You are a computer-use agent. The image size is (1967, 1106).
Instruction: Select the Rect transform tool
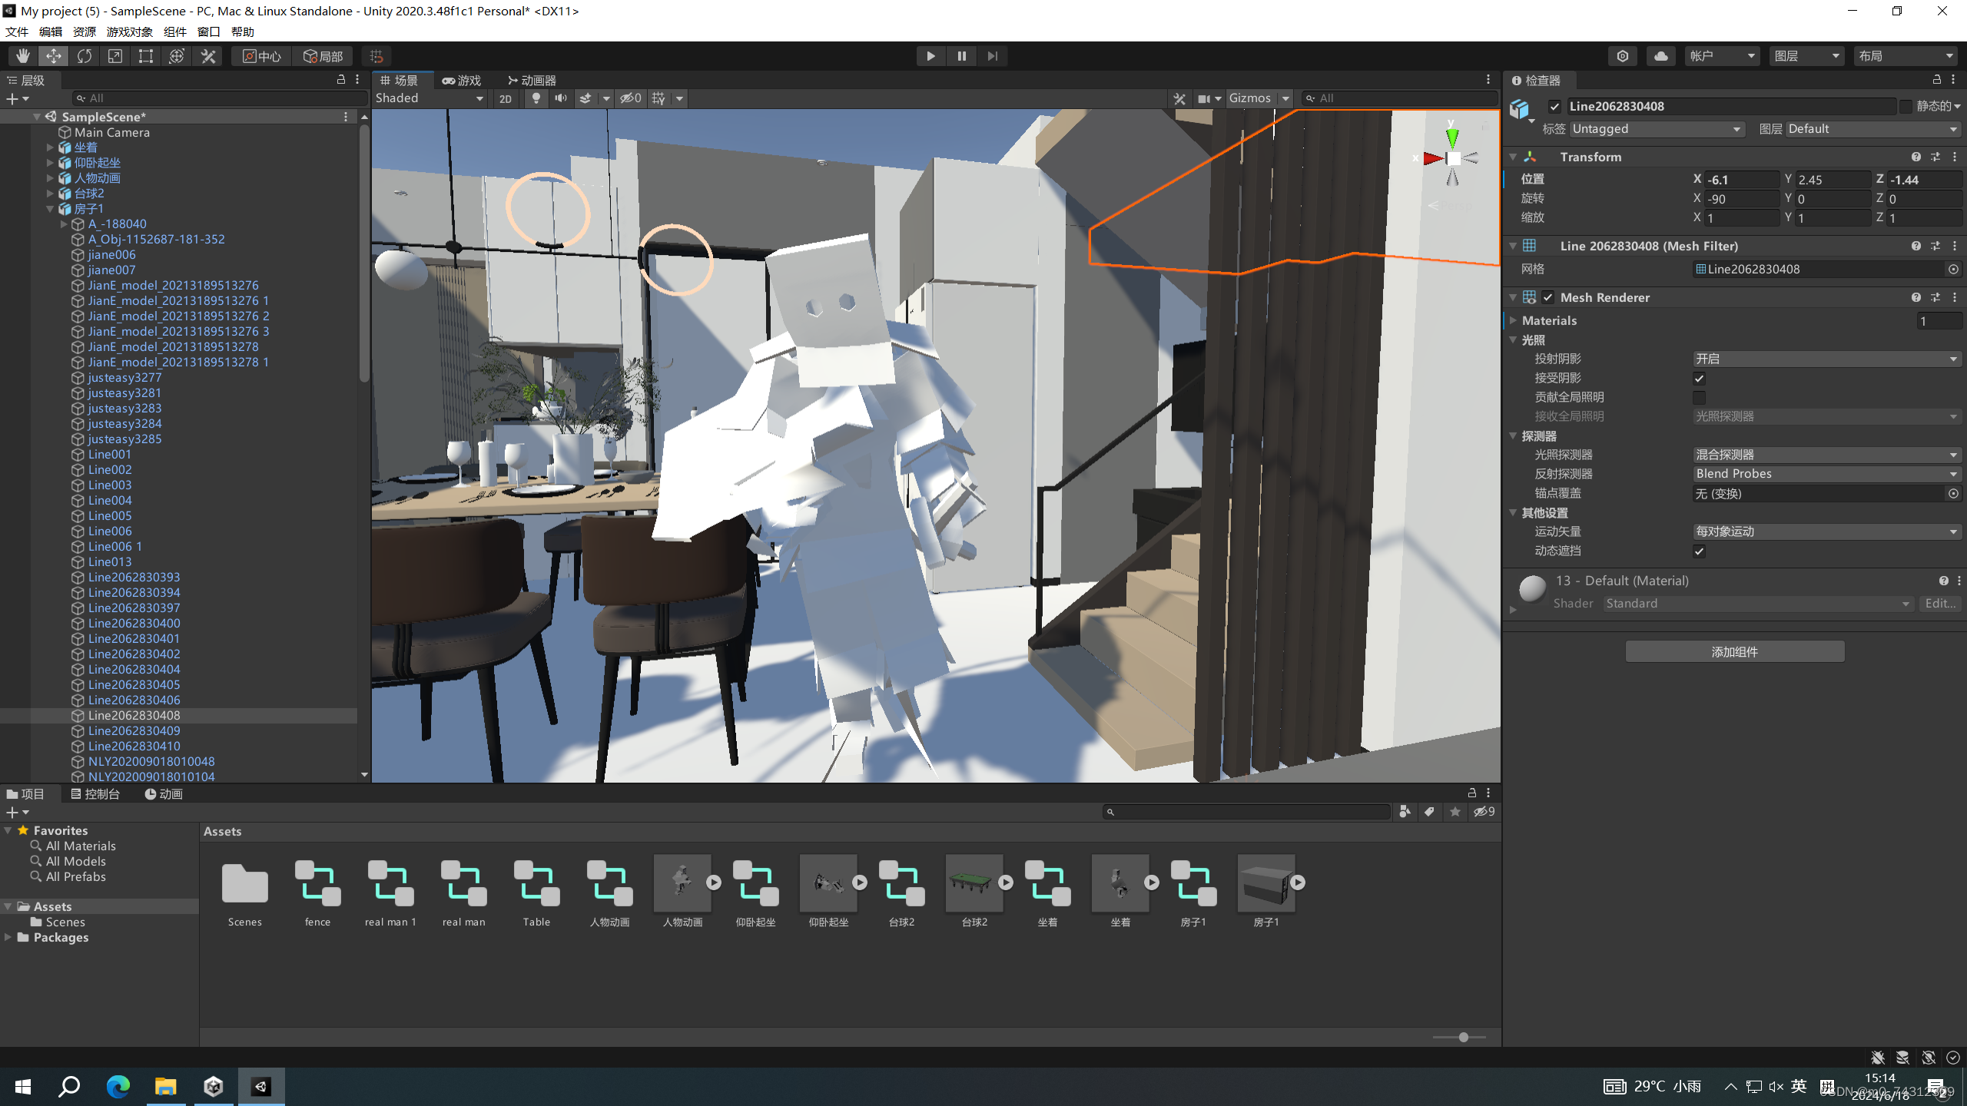(x=146, y=56)
